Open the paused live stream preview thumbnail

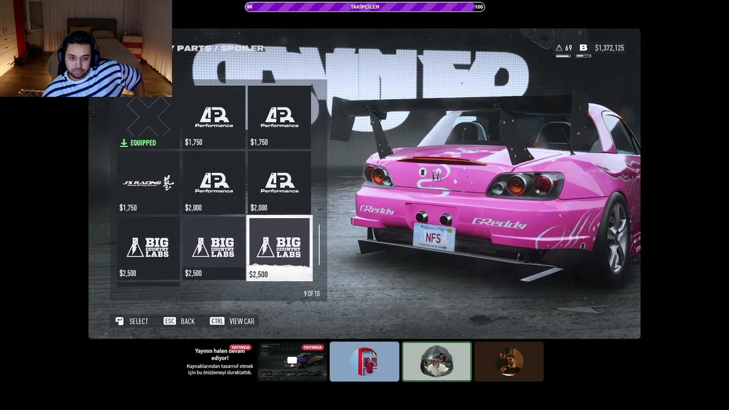click(x=292, y=362)
